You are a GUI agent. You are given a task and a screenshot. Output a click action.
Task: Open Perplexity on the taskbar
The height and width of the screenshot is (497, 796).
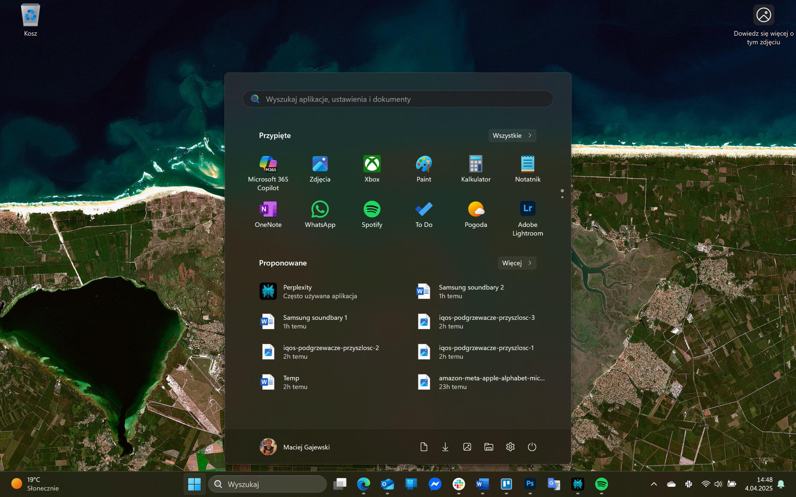pos(578,484)
